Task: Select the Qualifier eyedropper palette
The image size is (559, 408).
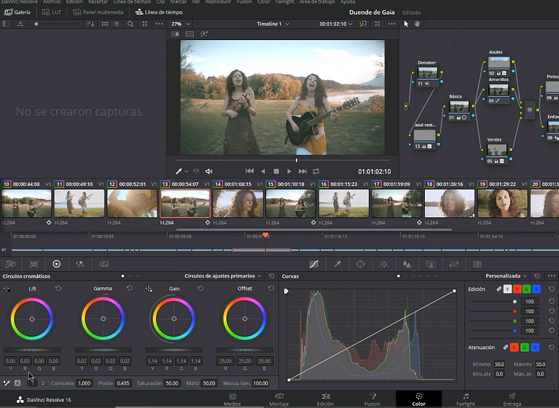Action: point(337,264)
